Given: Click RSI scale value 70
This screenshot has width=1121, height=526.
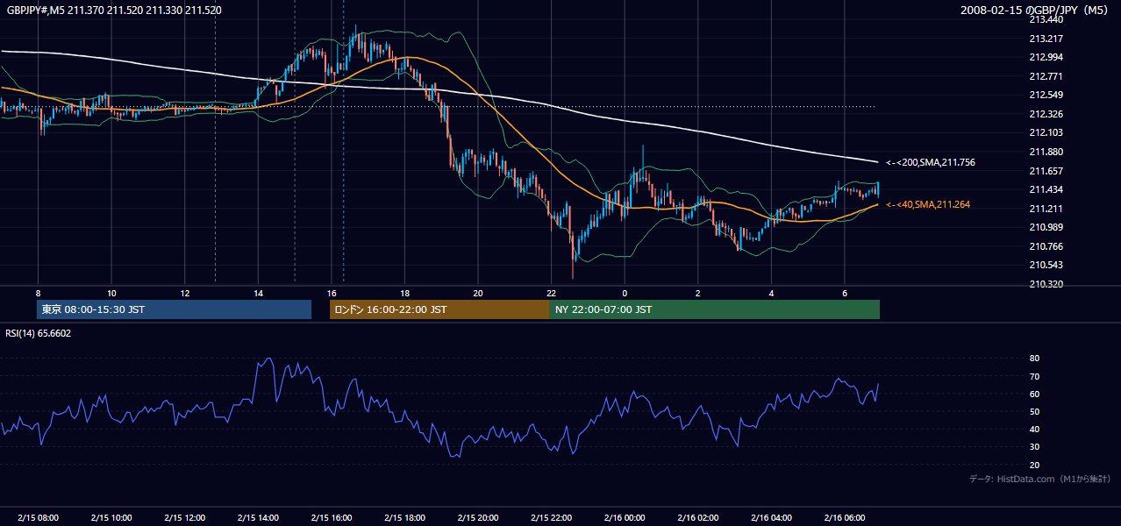Looking at the screenshot, I should pyautogui.click(x=1034, y=376).
